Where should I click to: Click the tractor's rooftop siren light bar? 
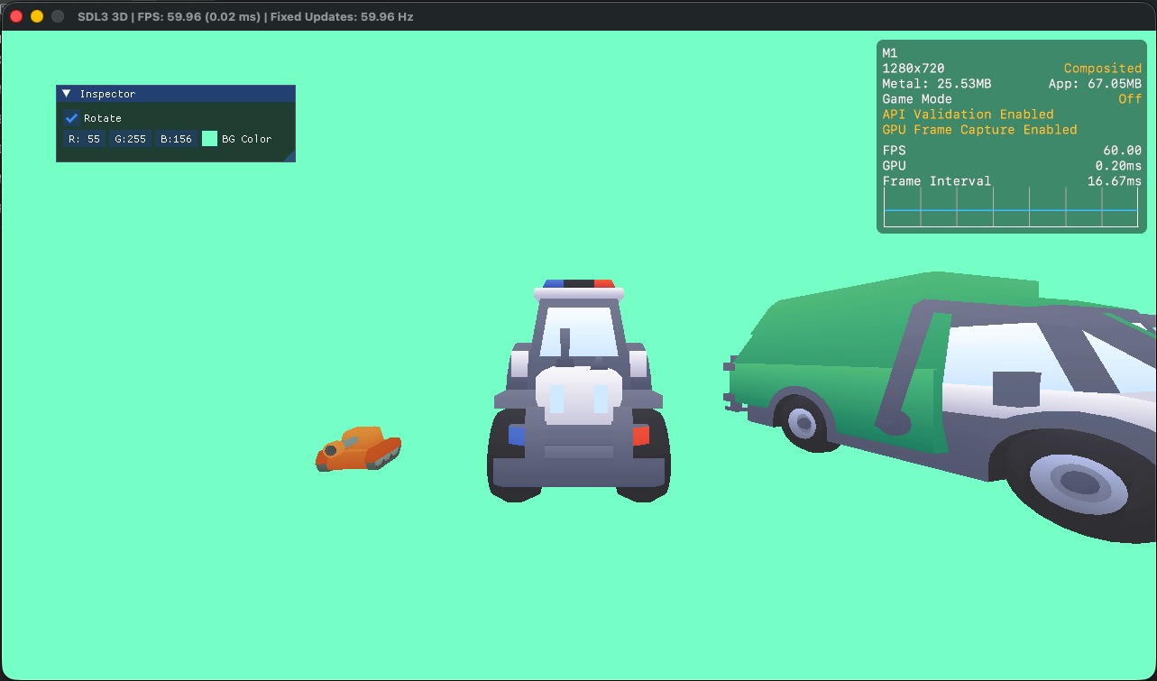click(x=579, y=286)
